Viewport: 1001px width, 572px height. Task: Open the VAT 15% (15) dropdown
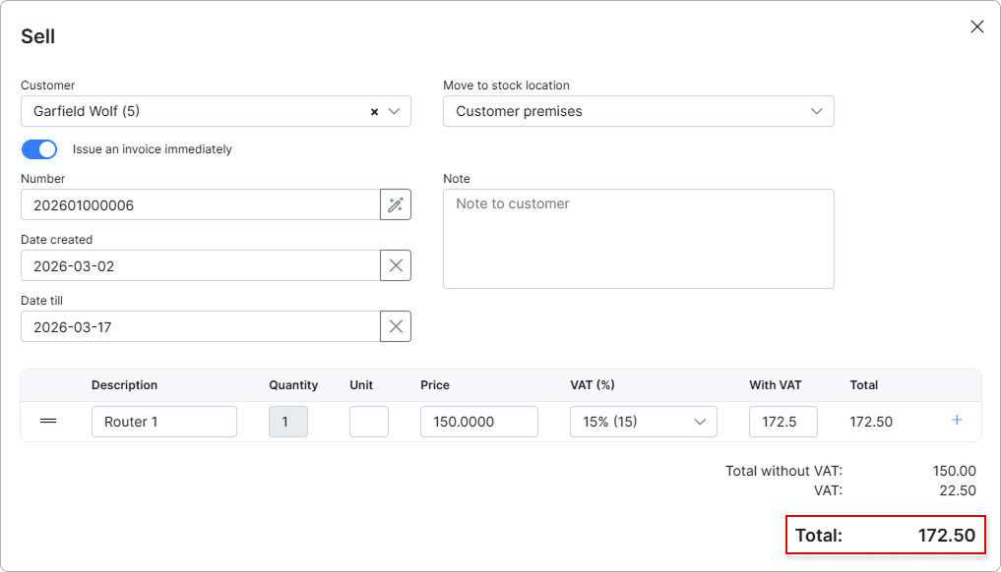(644, 422)
